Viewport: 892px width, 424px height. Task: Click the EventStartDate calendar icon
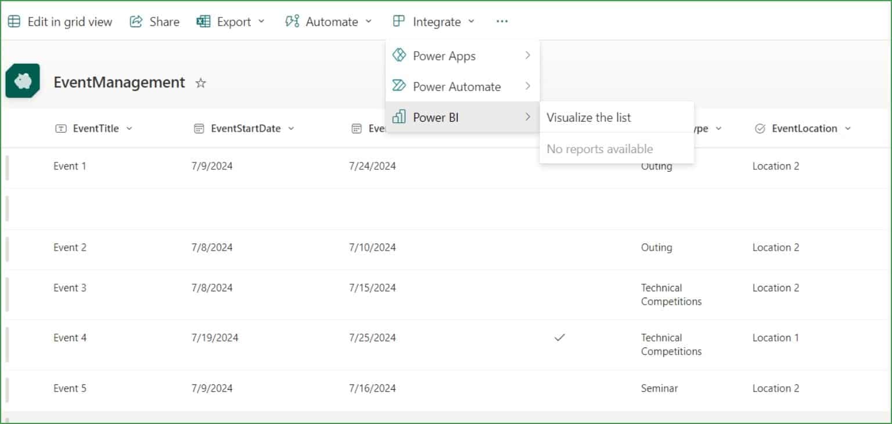coord(199,129)
